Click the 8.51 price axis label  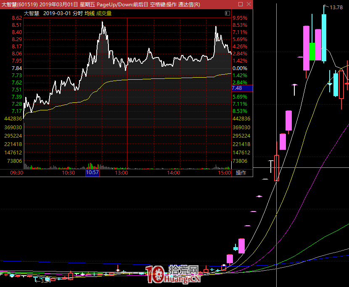click(x=17, y=25)
